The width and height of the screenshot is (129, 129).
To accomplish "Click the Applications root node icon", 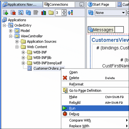I will click(x=4, y=20).
